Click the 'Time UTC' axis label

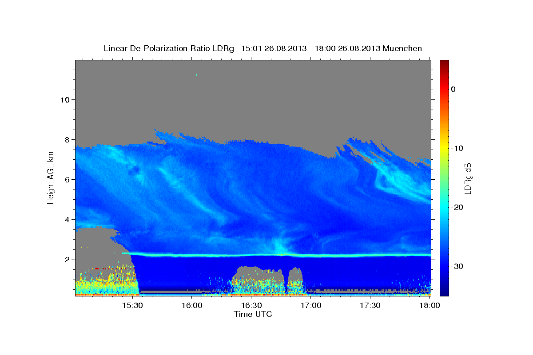253,314
